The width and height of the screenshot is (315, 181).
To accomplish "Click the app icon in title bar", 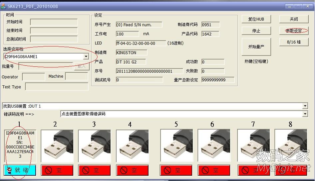I will coord(4,6).
